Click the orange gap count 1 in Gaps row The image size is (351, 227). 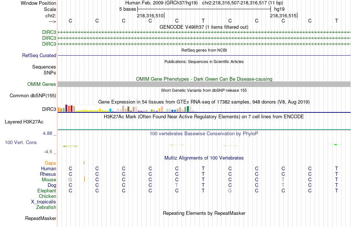click(84, 163)
